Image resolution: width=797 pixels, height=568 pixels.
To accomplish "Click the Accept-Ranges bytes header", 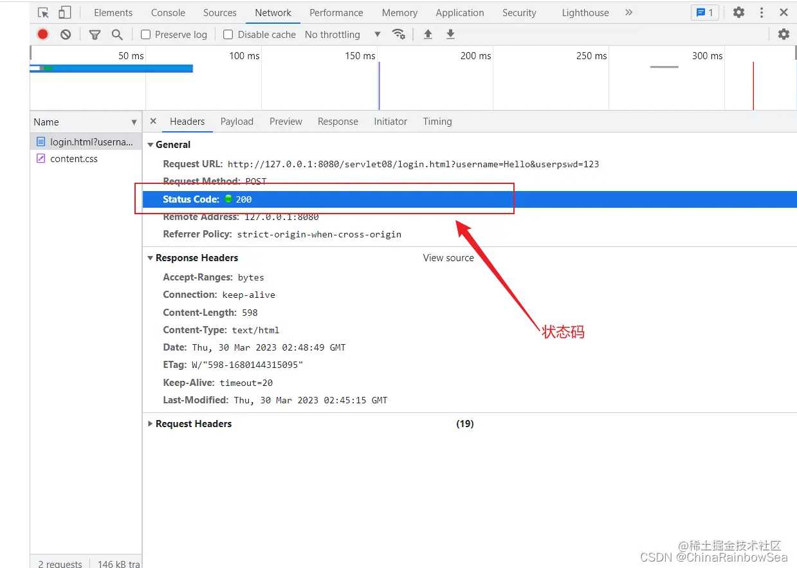I will (x=214, y=277).
